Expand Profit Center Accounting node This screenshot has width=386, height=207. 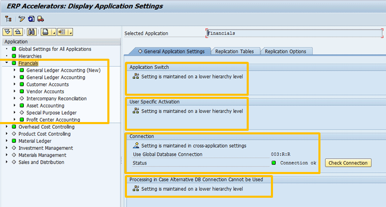click(14, 119)
